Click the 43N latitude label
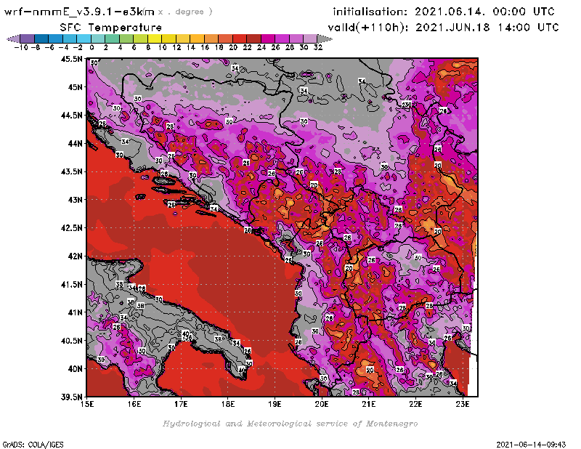The width and height of the screenshot is (581, 449). (x=75, y=200)
